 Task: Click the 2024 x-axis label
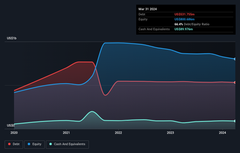pyautogui.click(x=222, y=133)
